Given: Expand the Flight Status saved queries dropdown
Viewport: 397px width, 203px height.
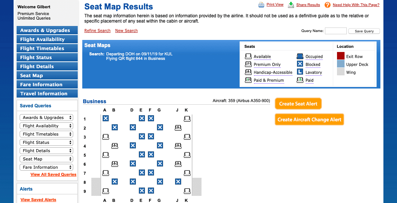Looking at the screenshot, I should (x=46, y=142).
